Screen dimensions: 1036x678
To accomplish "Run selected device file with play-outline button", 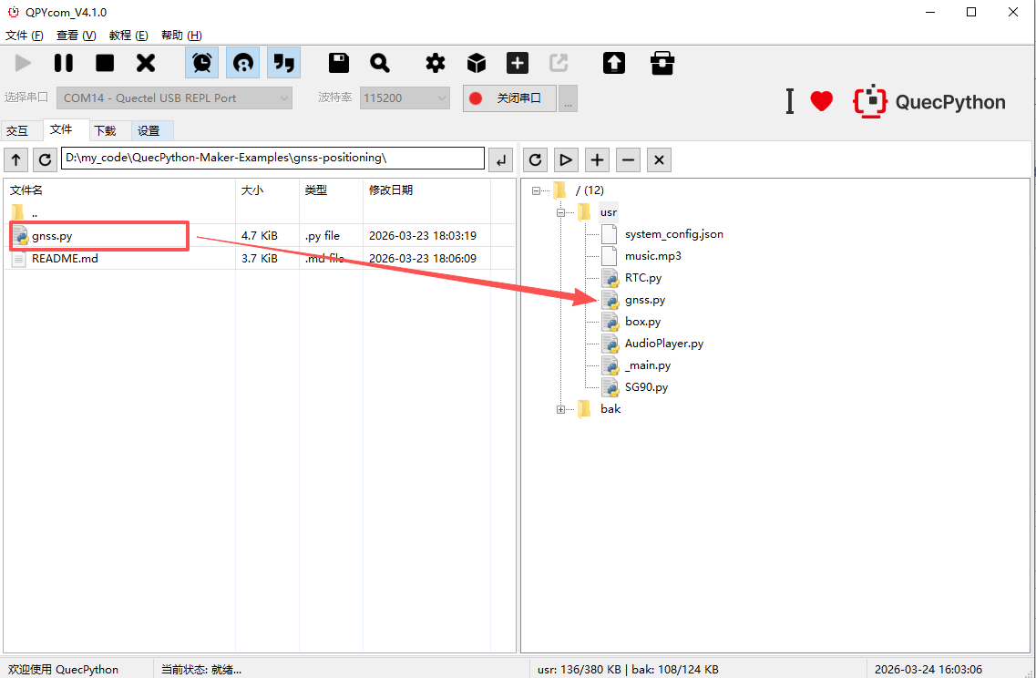I will 566,160.
